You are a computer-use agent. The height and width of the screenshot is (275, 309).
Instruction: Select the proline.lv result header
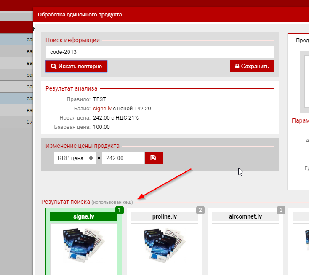[164, 217]
